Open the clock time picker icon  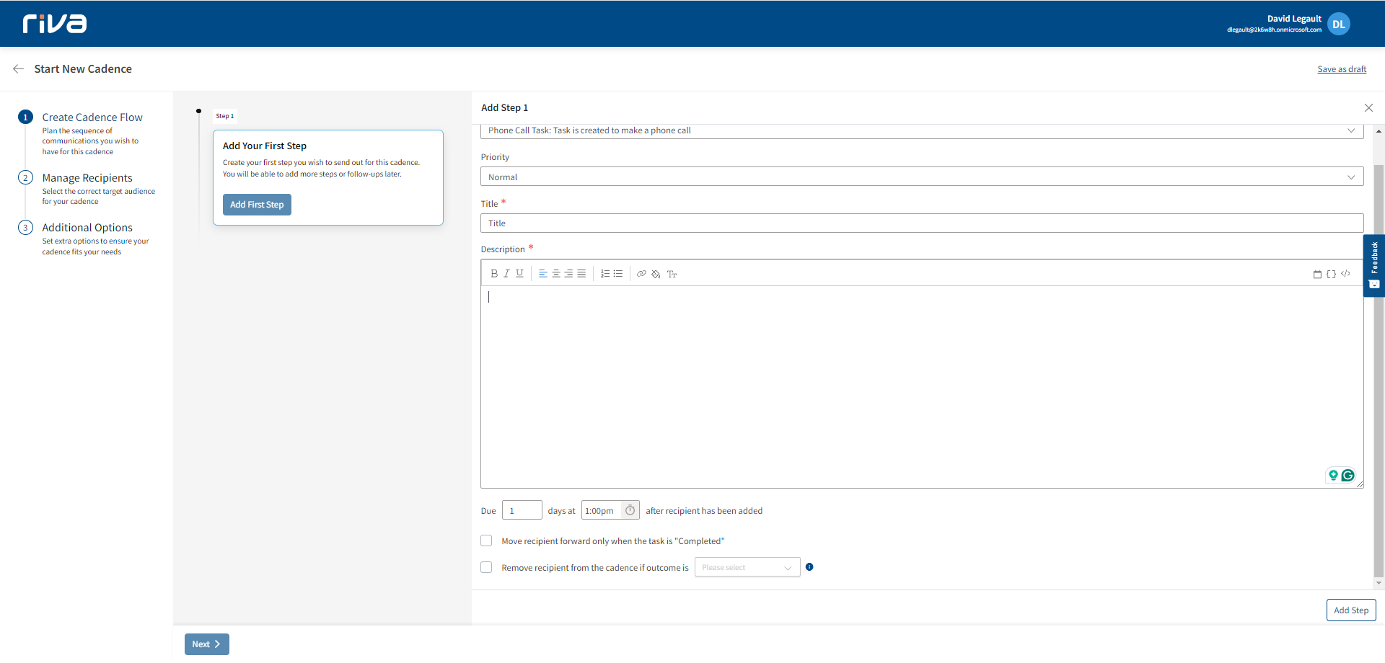click(630, 510)
